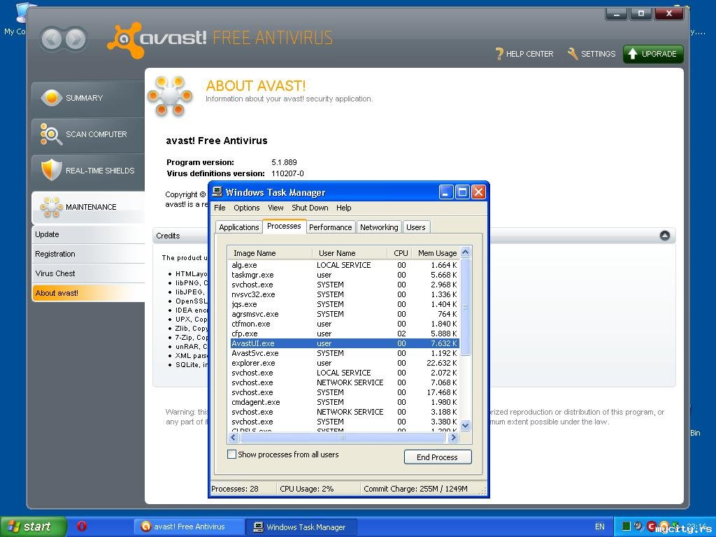Viewport: 716px width, 537px height.
Task: Open the Summary section
Action: coord(88,98)
